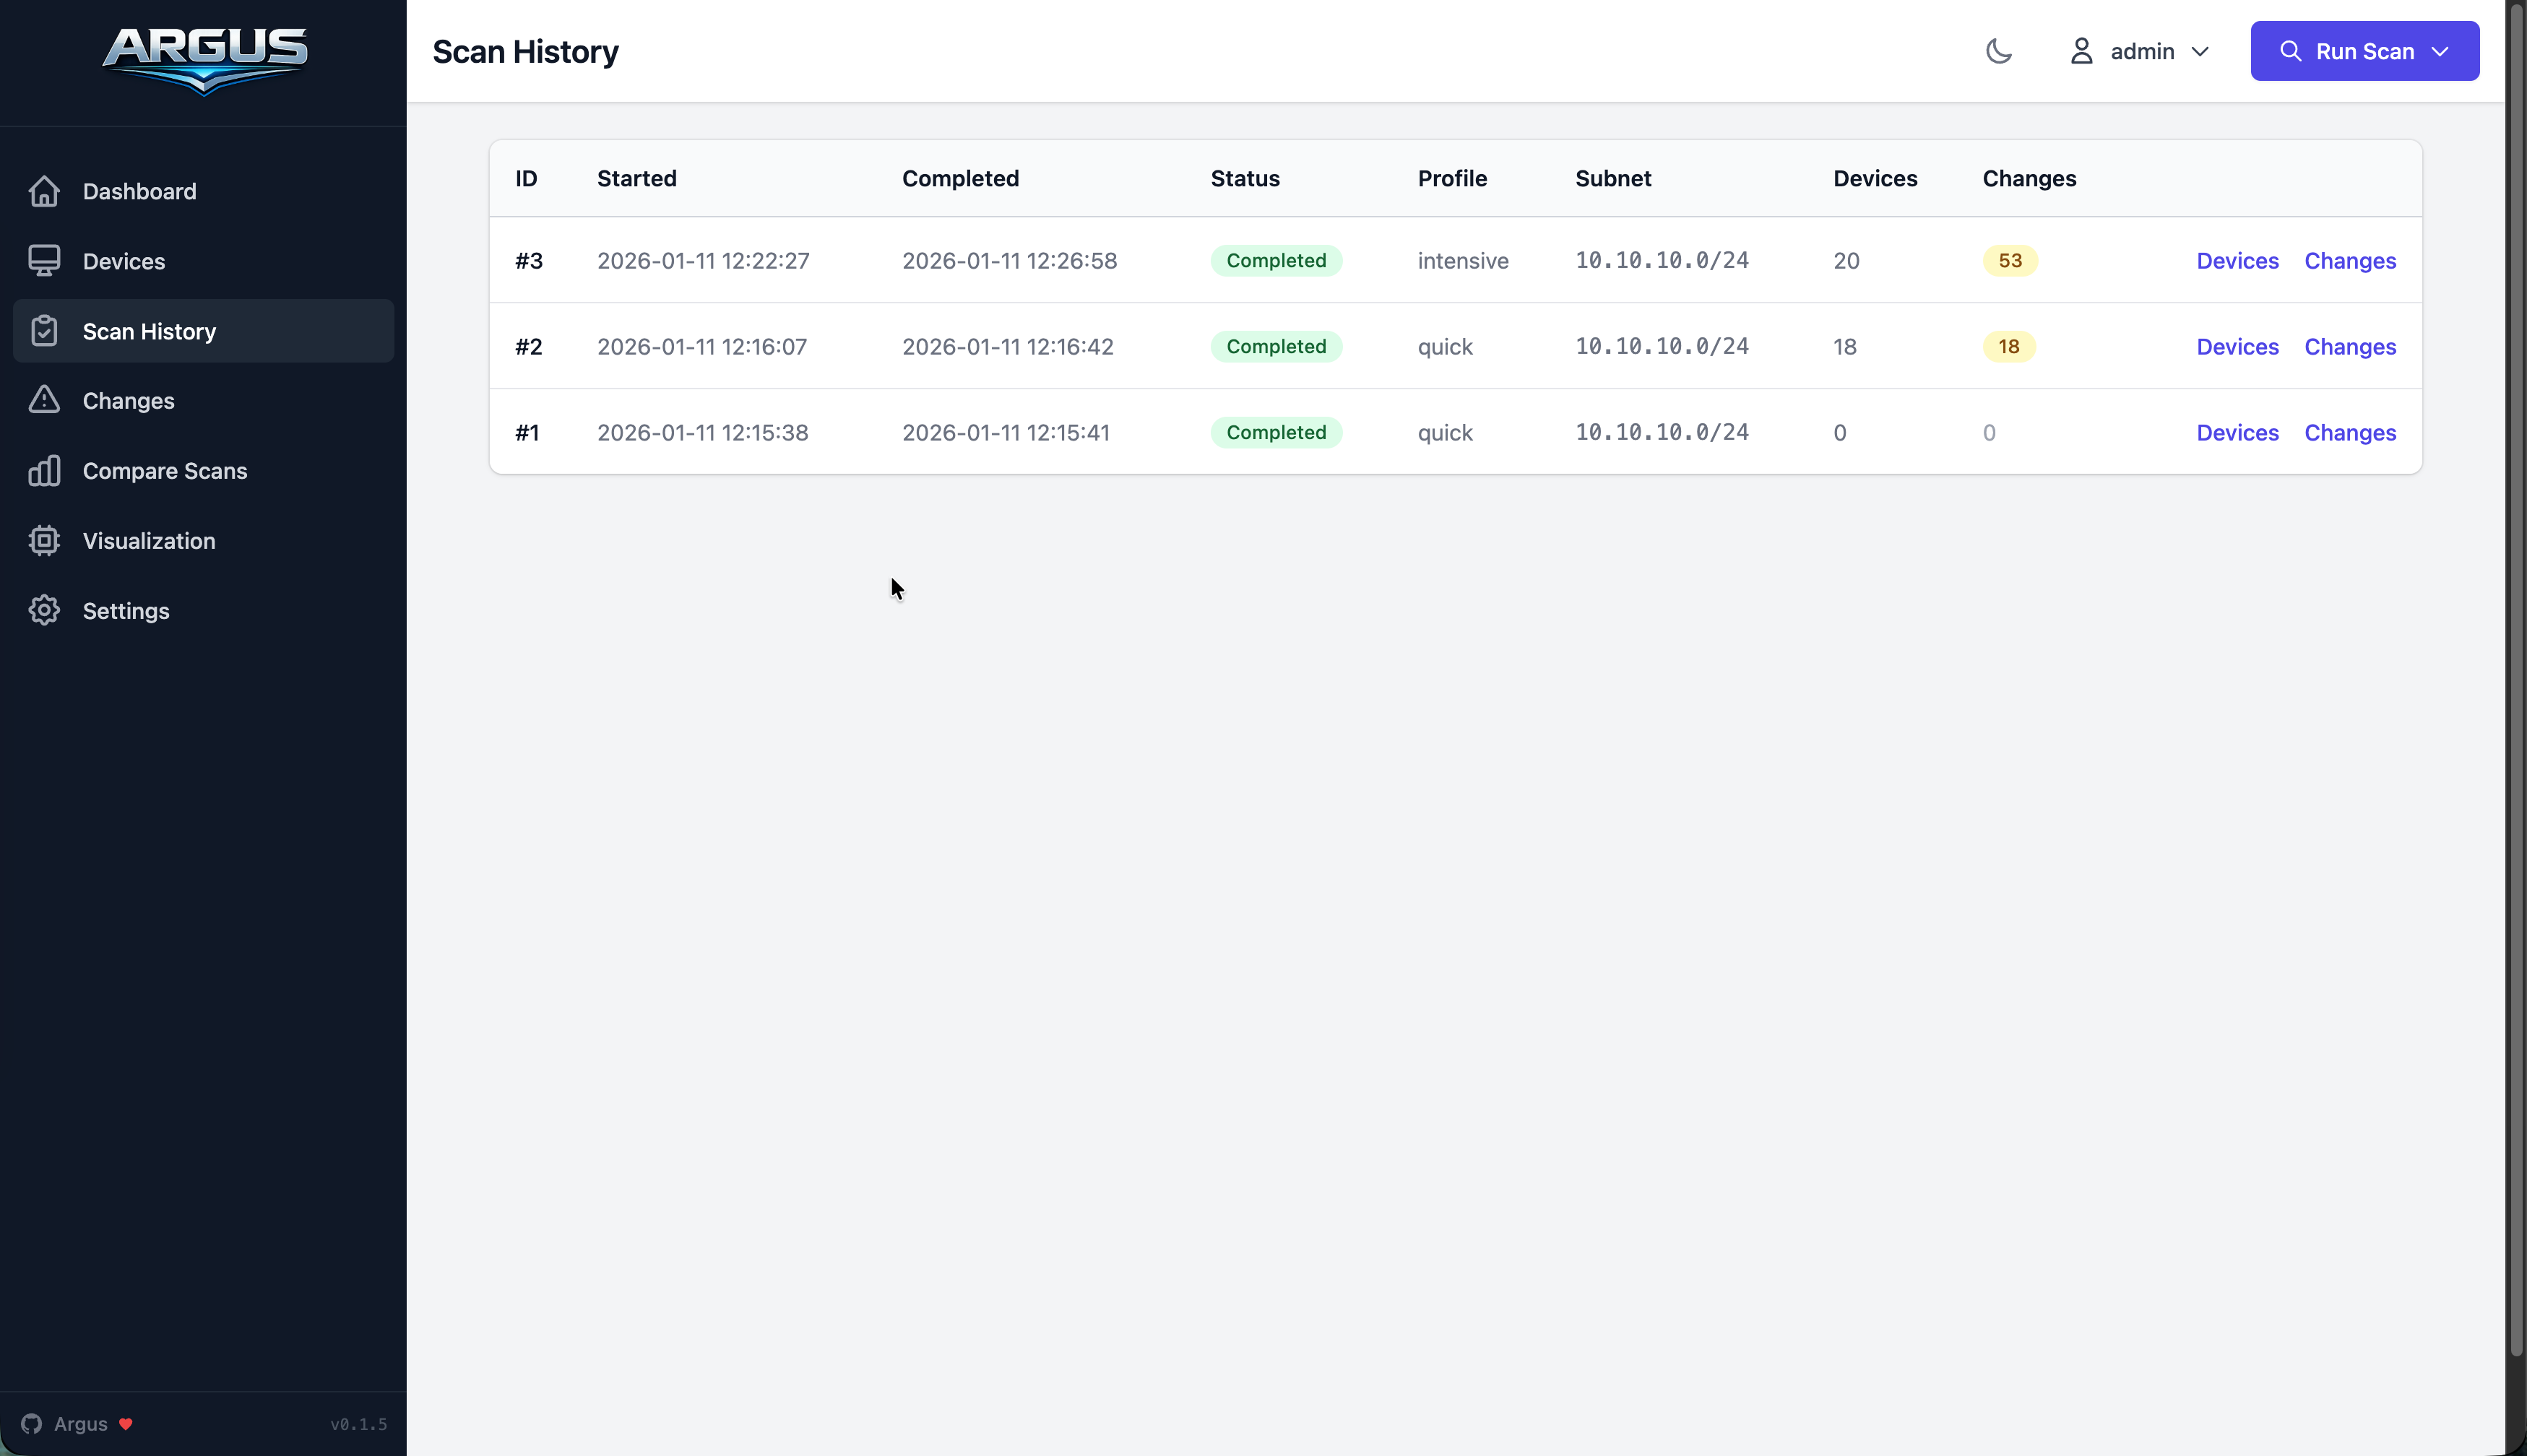Click the Devices monitor icon in sidebar
2527x1456 pixels.
pos(44,261)
